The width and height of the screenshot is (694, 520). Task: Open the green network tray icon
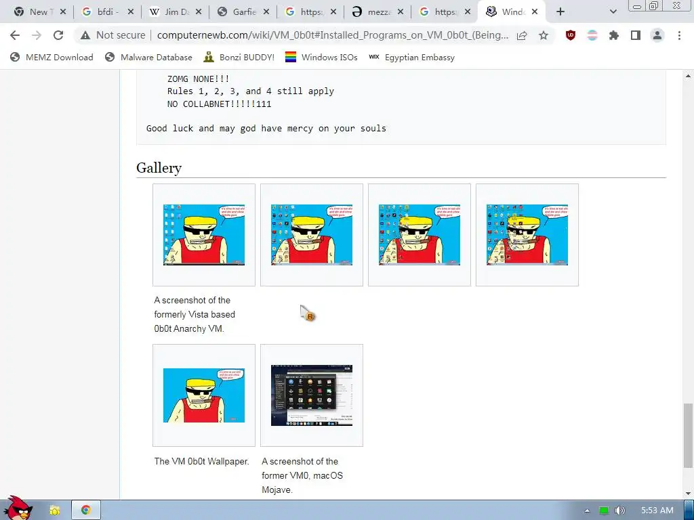604,511
